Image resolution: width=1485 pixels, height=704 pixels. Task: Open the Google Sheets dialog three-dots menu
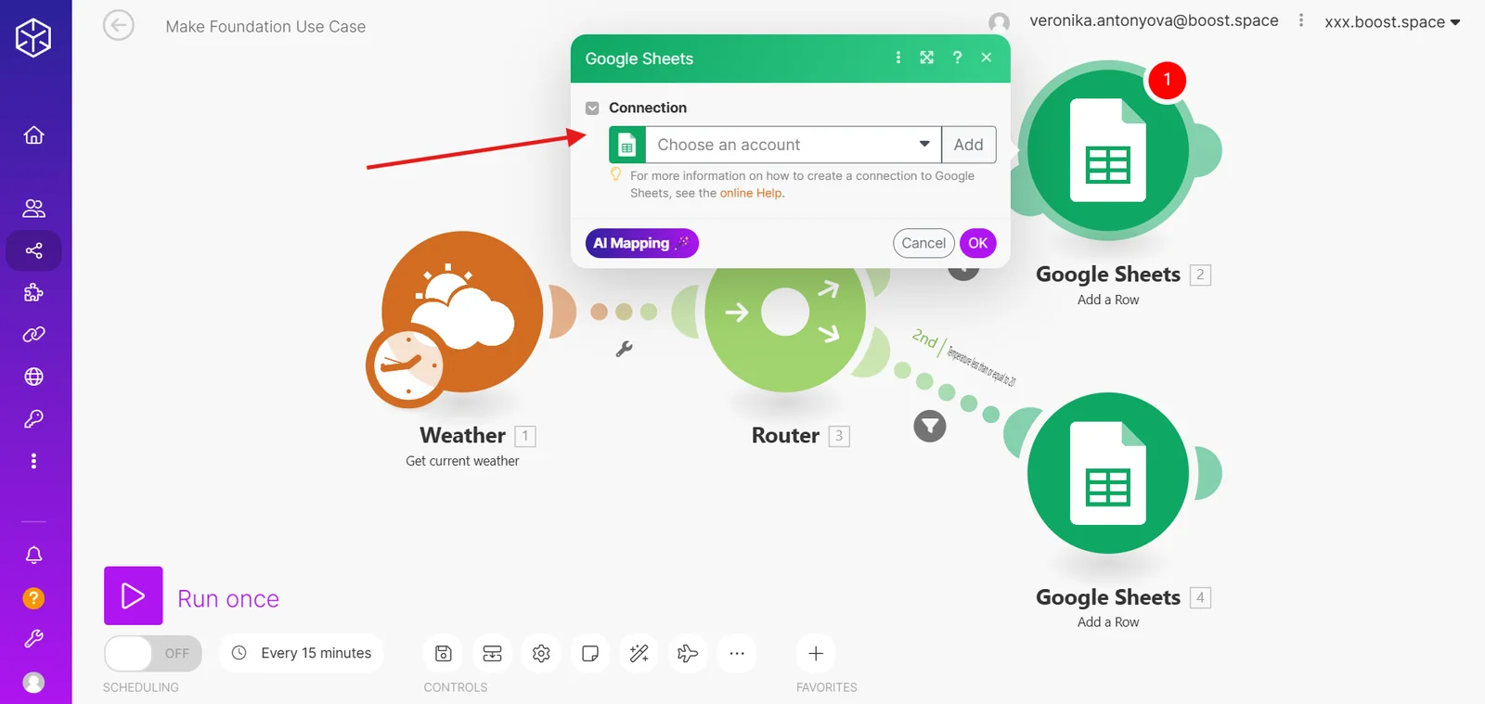(x=897, y=58)
